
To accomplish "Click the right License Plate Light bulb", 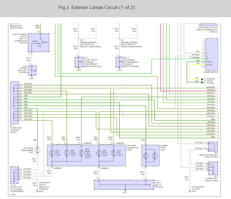I will click(154, 156).
